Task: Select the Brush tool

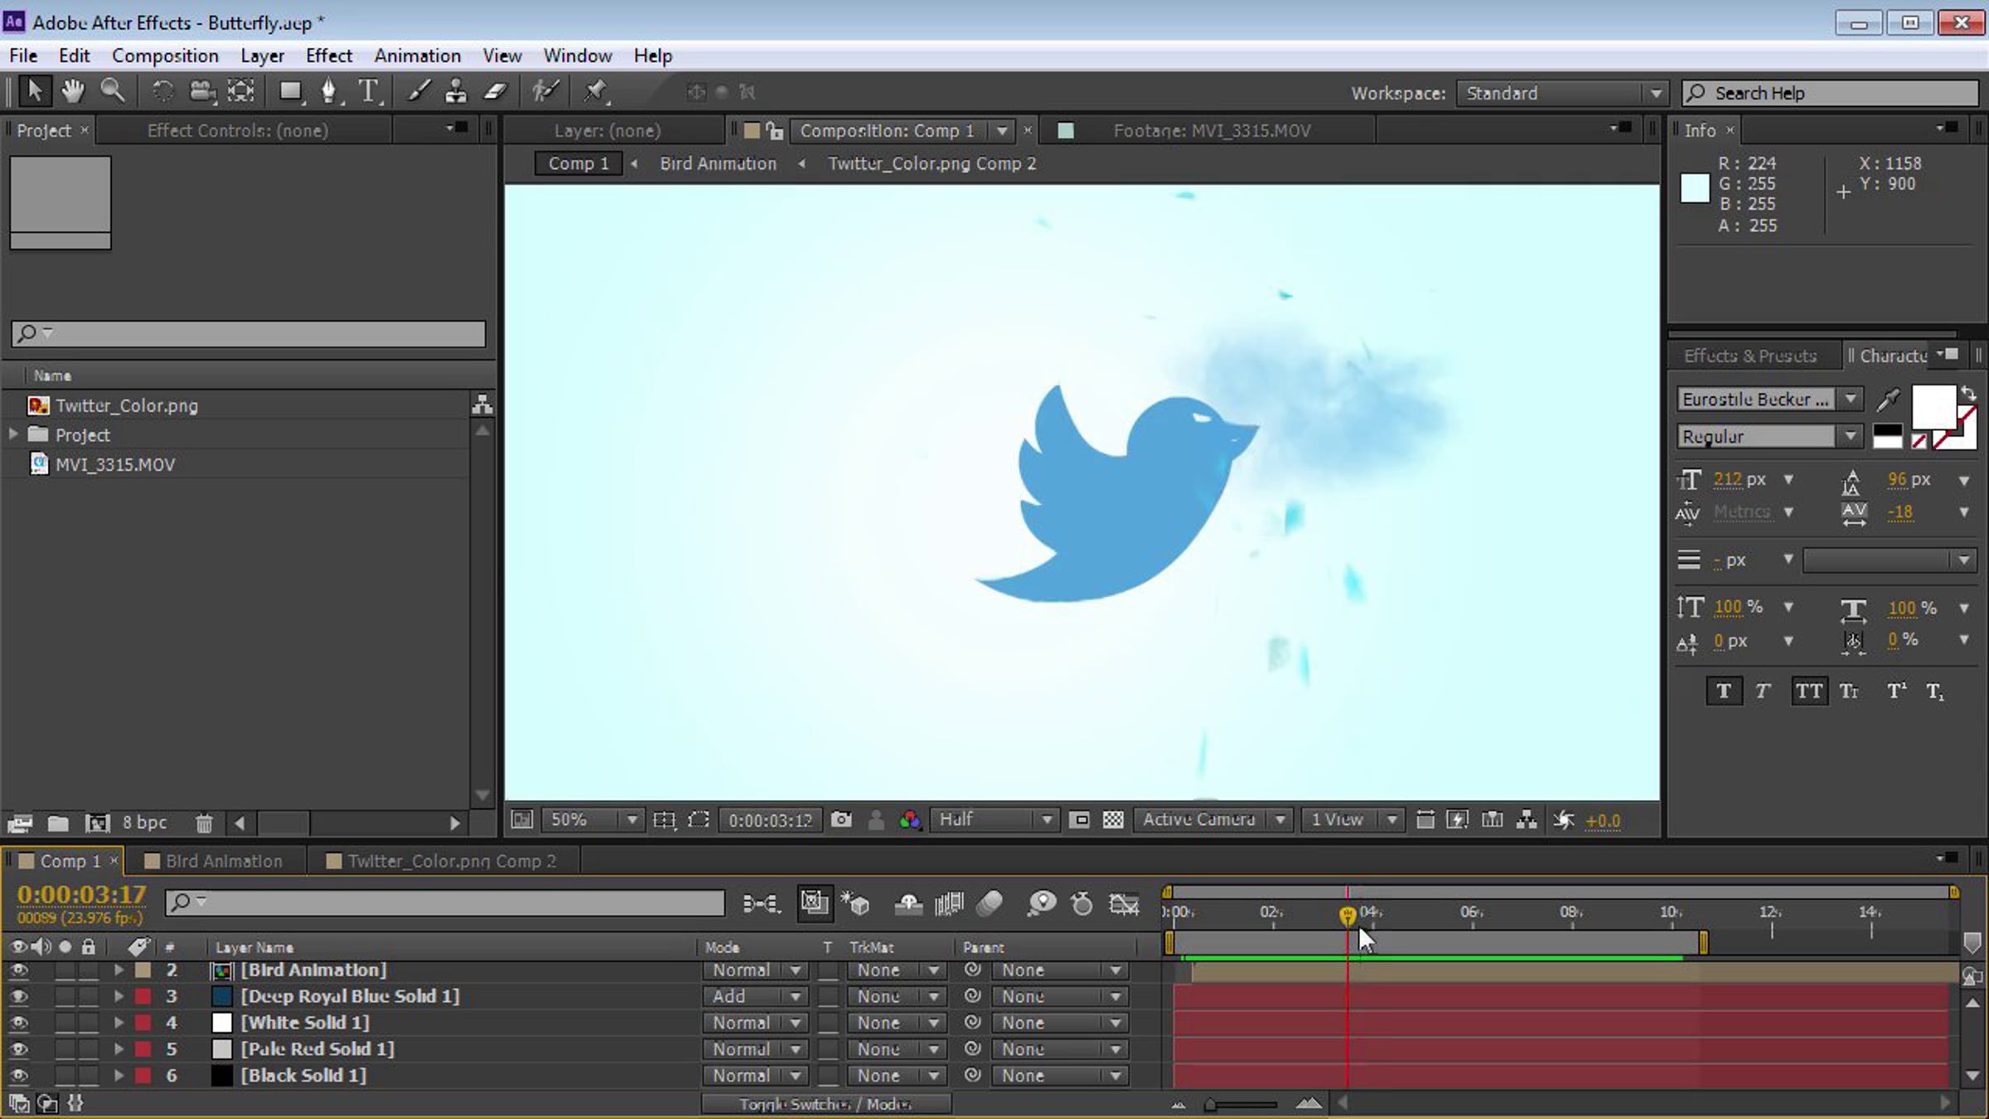Action: (419, 91)
